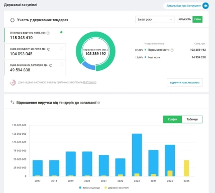
Task: Click the value 104 093 045
Action: (x=21, y=54)
